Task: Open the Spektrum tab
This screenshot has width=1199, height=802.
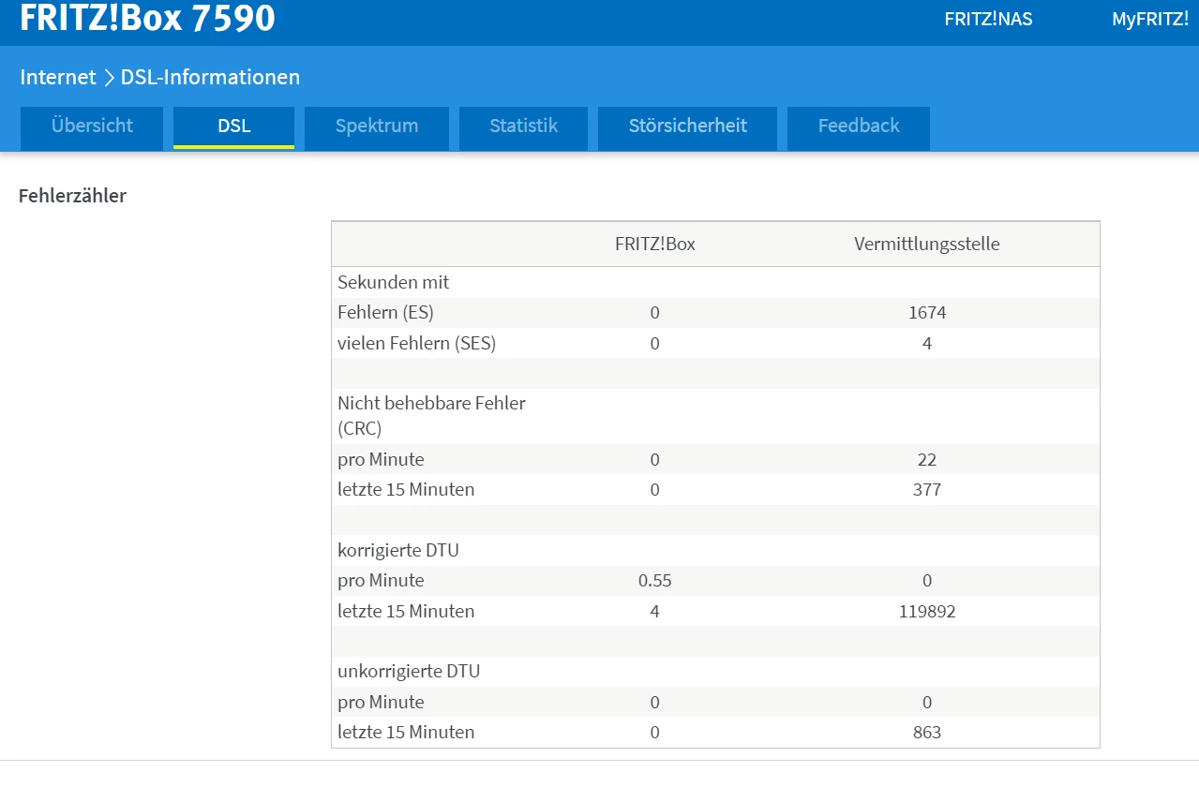Action: coord(377,126)
